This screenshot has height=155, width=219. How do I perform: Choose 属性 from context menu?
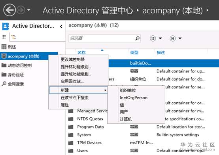pyautogui.click(x=79, y=105)
